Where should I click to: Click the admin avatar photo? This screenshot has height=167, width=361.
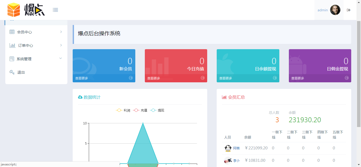[x=335, y=10]
